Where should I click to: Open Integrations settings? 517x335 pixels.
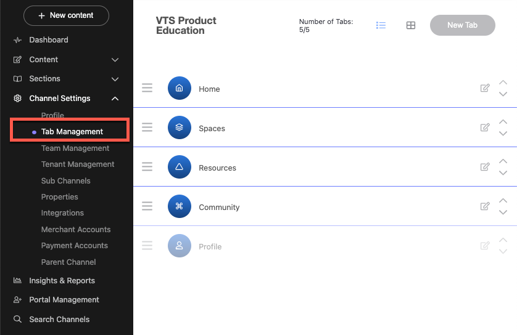tap(62, 213)
